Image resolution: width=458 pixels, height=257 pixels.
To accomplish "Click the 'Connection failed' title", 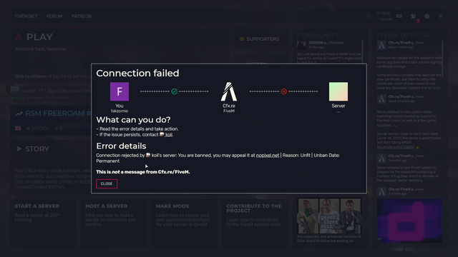I will pyautogui.click(x=137, y=73).
